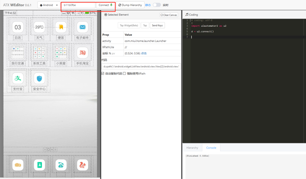Uncheck the auto-copy code checkbox

coord(103,74)
